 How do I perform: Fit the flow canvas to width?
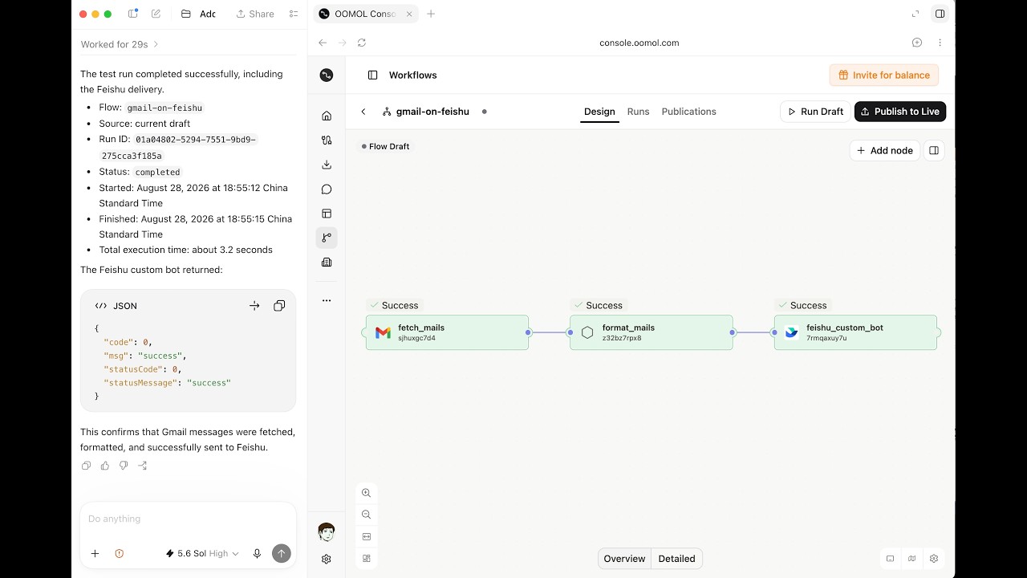pyautogui.click(x=366, y=536)
